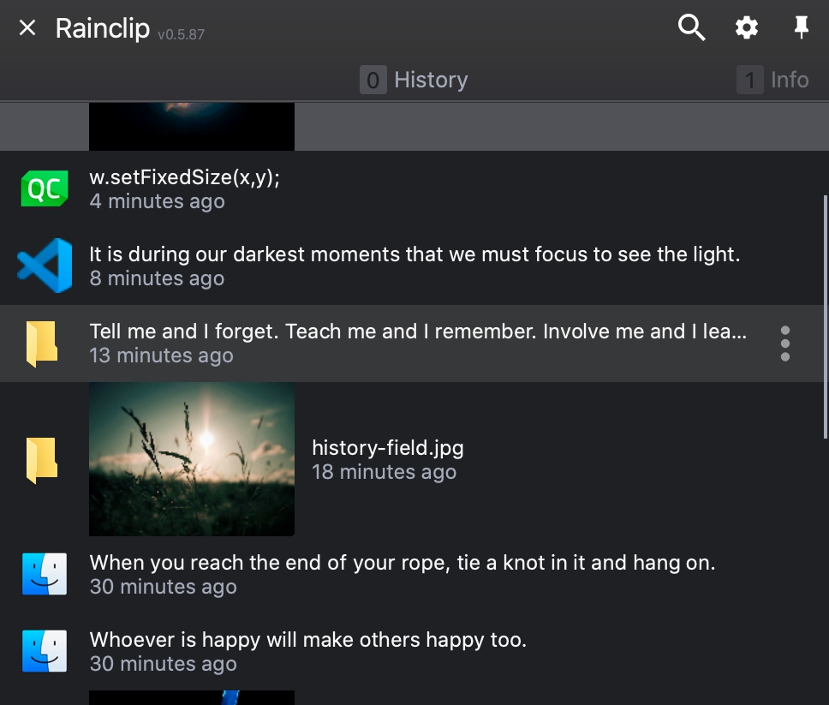Open the history-field.jpg image thumbnail
This screenshot has width=829, height=705.
191,459
